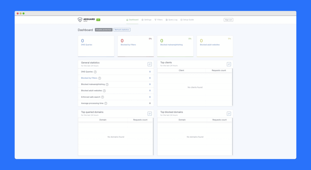Click the Refresh statistics button
The height and width of the screenshot is (170, 311).
pyautogui.click(x=122, y=30)
